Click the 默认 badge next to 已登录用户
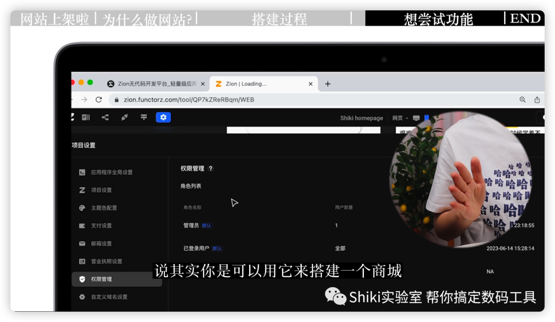 click(217, 249)
